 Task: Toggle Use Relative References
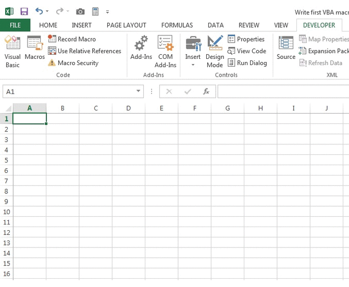[84, 51]
